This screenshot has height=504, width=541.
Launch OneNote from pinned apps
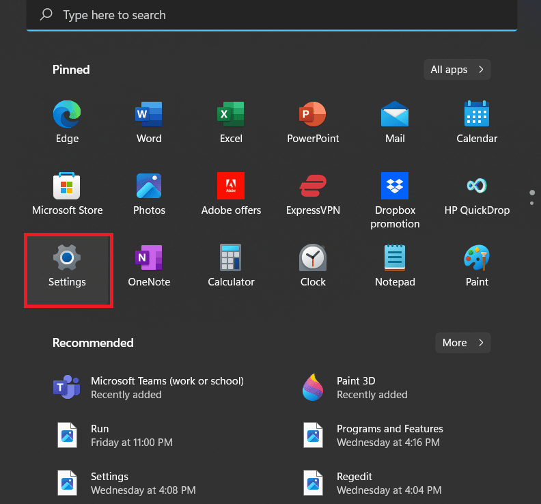coord(149,265)
